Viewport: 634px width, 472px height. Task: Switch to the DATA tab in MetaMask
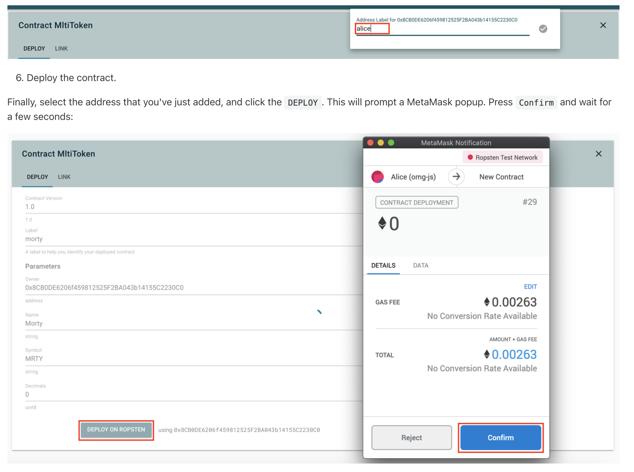click(421, 265)
